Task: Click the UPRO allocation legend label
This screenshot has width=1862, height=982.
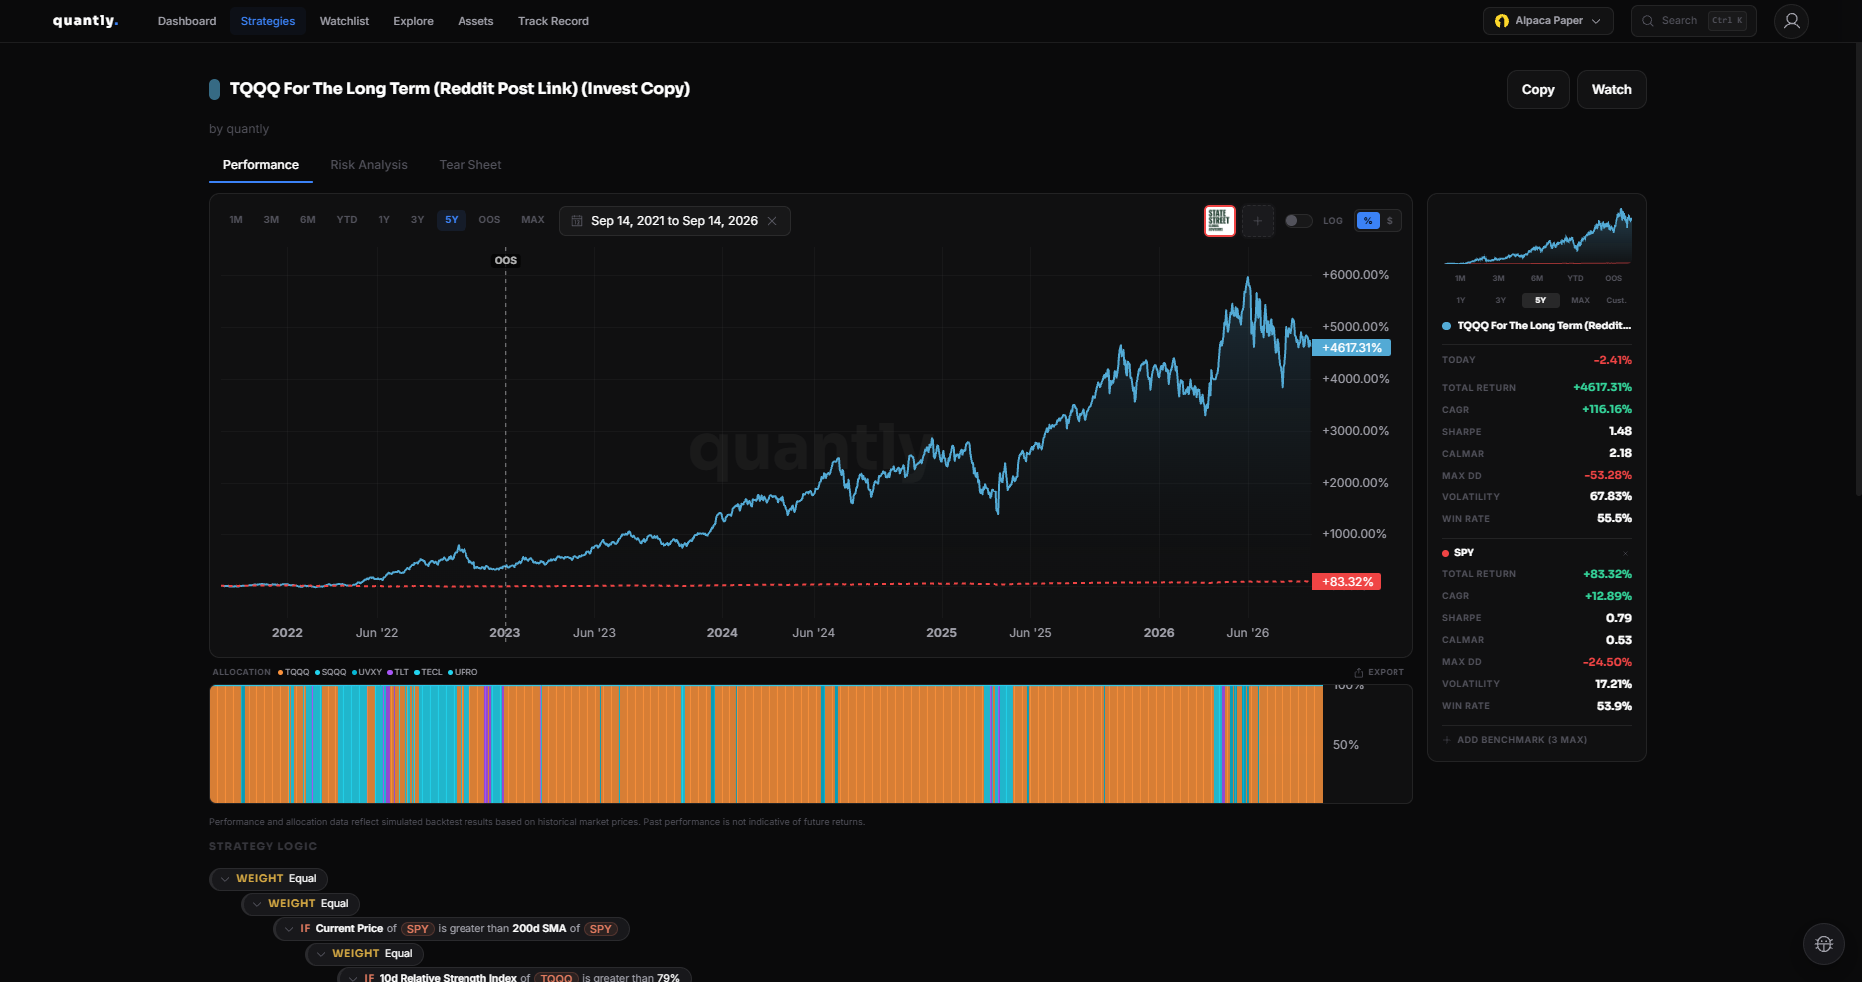Action: point(465,672)
